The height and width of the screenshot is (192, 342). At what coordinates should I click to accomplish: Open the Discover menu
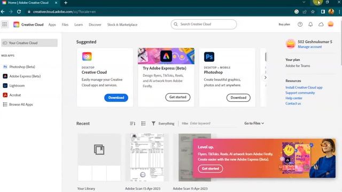pos(95,25)
